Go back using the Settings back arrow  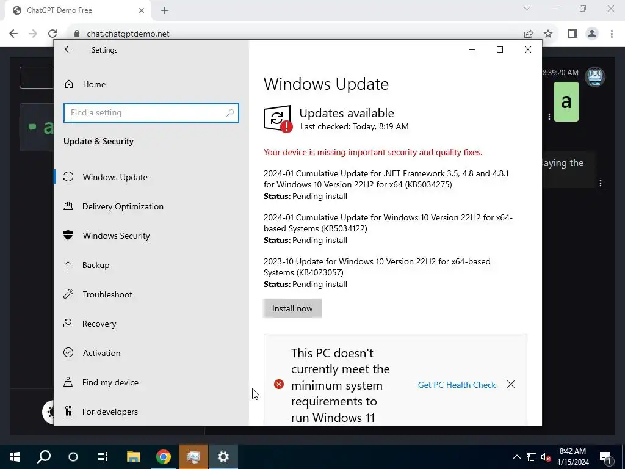(x=68, y=49)
